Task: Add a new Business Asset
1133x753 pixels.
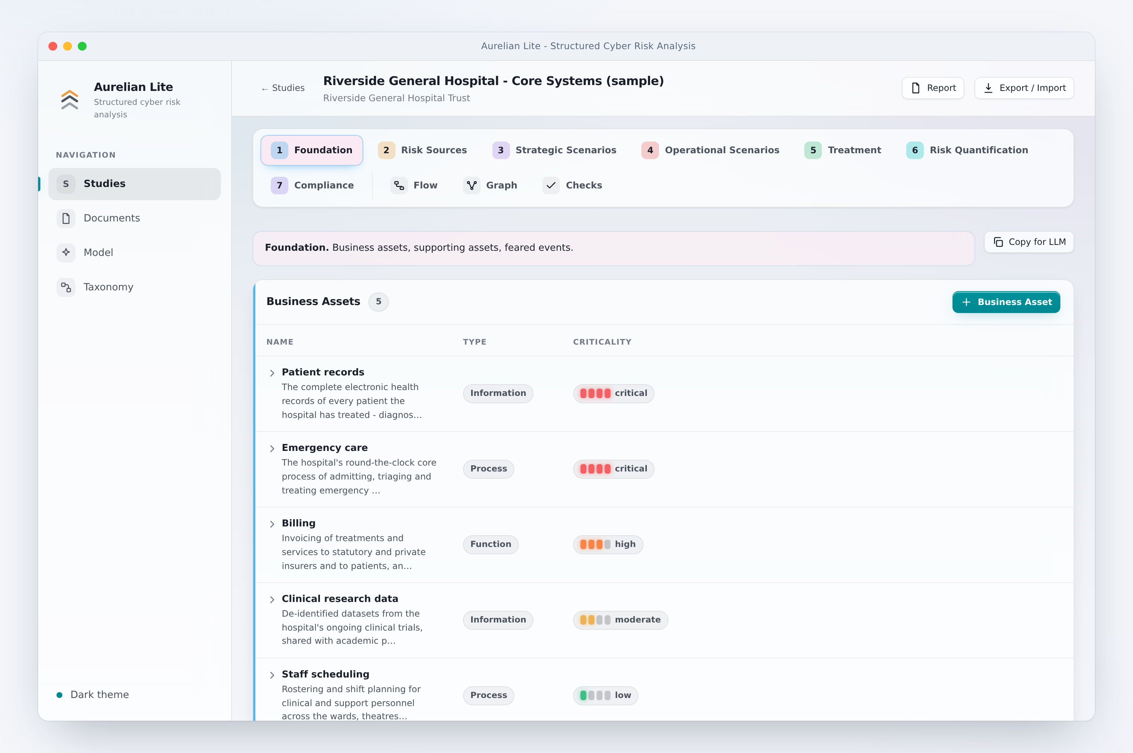Action: [x=1006, y=302]
